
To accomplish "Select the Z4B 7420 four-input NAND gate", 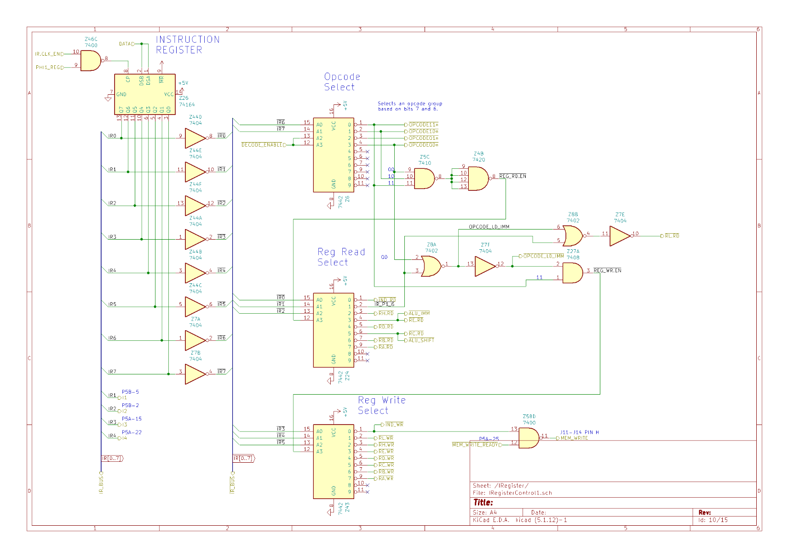I will [x=477, y=178].
